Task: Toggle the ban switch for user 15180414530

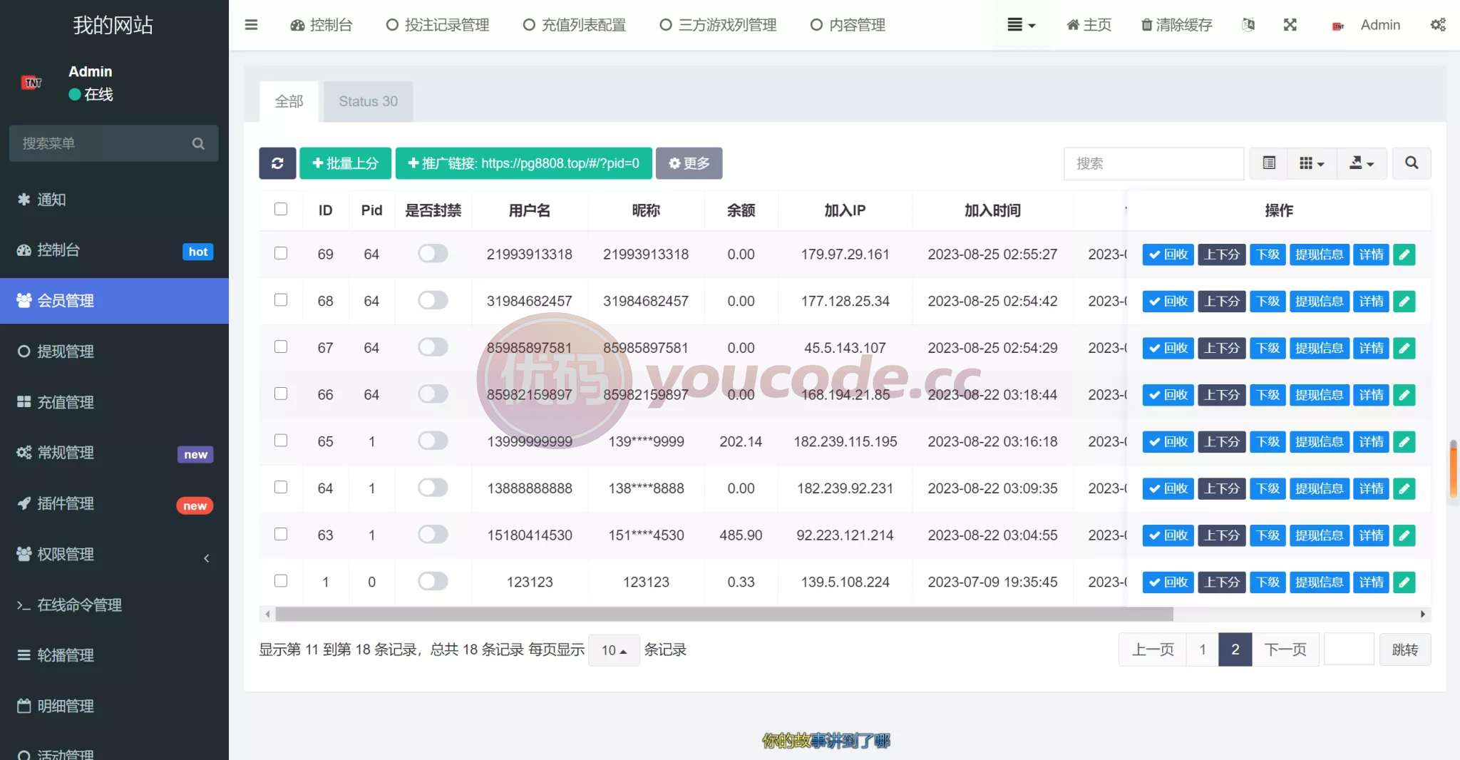Action: (x=433, y=535)
